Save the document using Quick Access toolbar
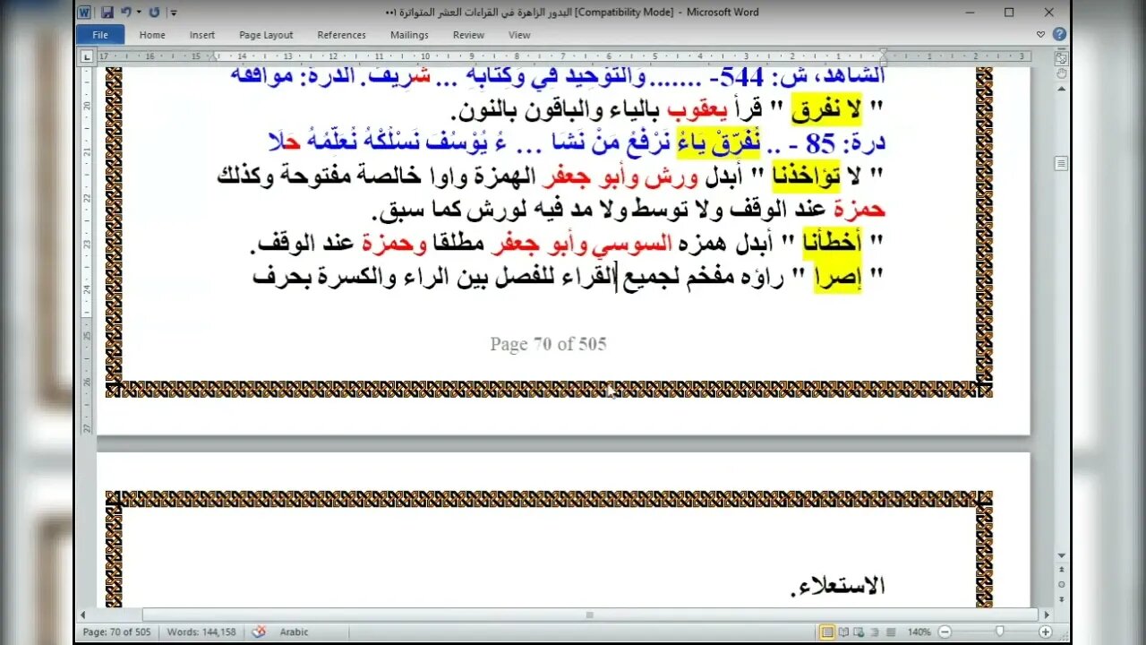1146x645 pixels. [x=107, y=13]
